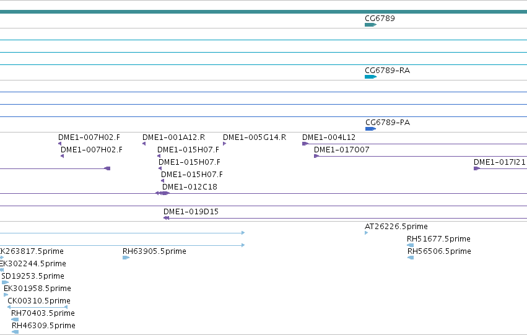Image resolution: width=527 pixels, height=335 pixels.
Task: Open the CG6789-RA transcript label
Action: [x=387, y=70]
